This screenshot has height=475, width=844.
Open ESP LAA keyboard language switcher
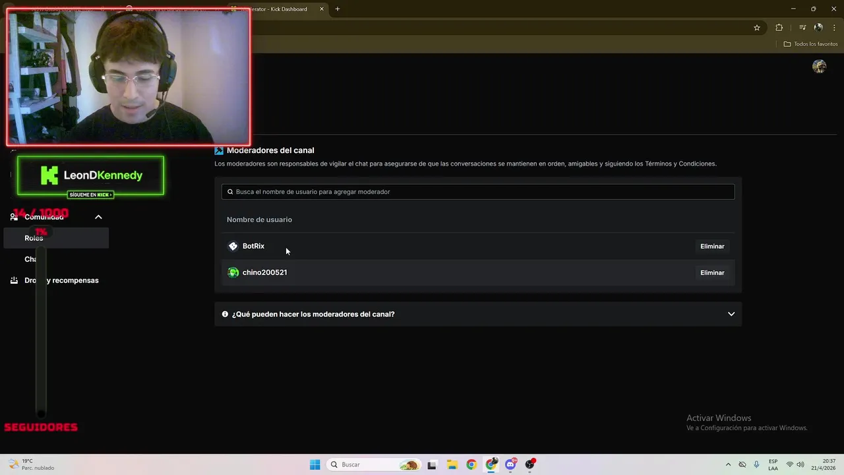[773, 464]
